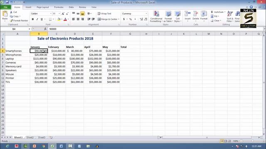Screen dimensions: 266x149
Task: Open the Calibri font name dropdown
Action: (x=51, y=14)
